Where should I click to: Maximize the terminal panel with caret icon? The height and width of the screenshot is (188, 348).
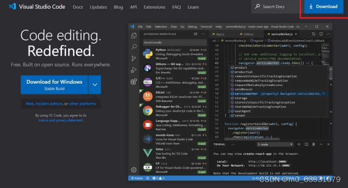(321, 144)
